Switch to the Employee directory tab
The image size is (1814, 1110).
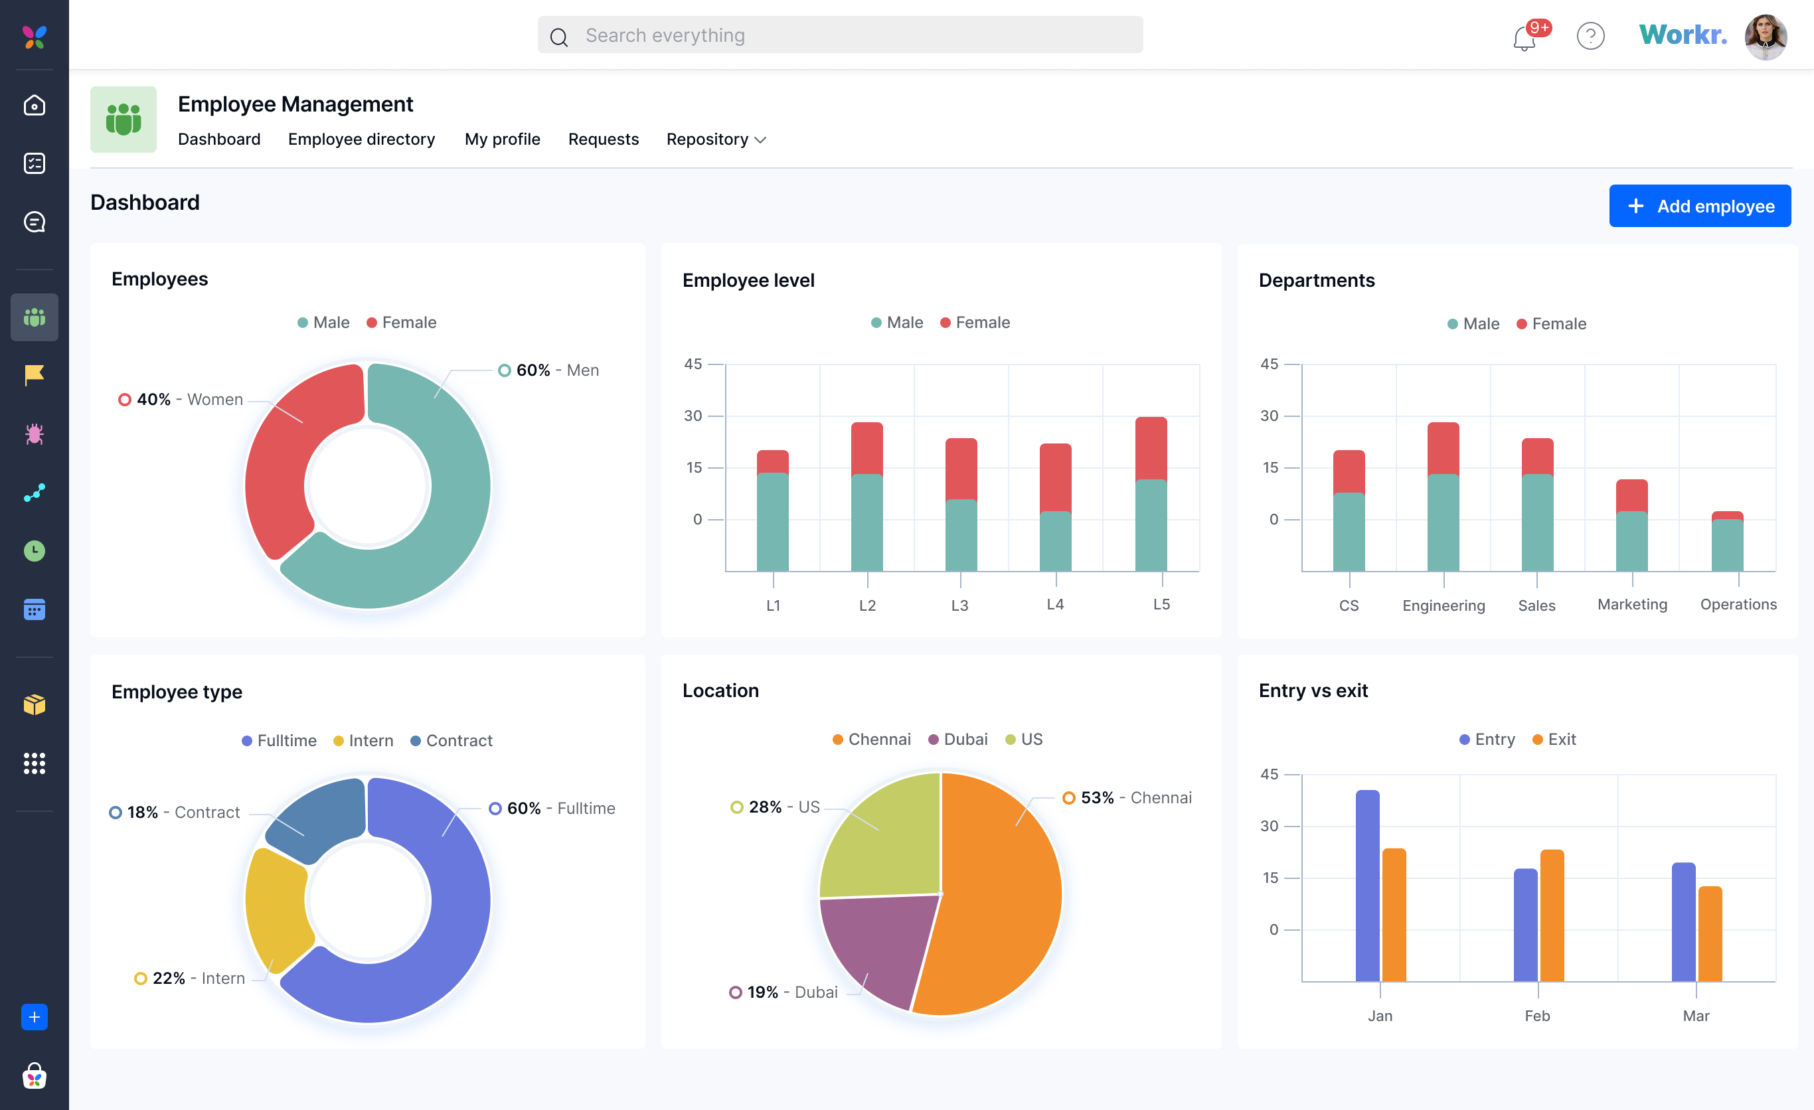361,139
